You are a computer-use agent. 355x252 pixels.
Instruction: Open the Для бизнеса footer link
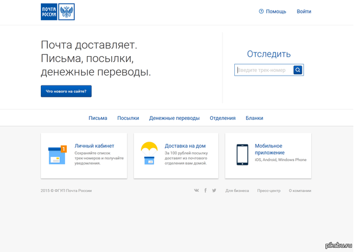point(237,191)
